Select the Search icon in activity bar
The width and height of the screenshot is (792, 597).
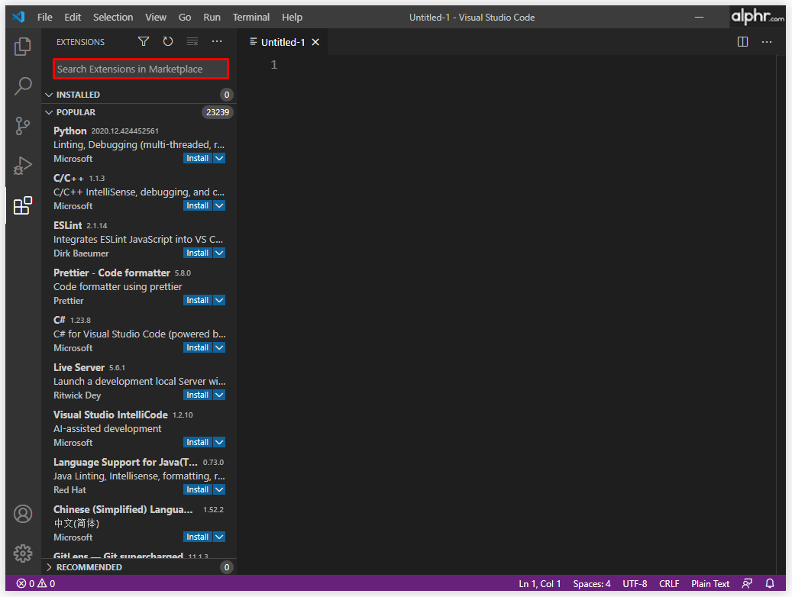coord(22,86)
